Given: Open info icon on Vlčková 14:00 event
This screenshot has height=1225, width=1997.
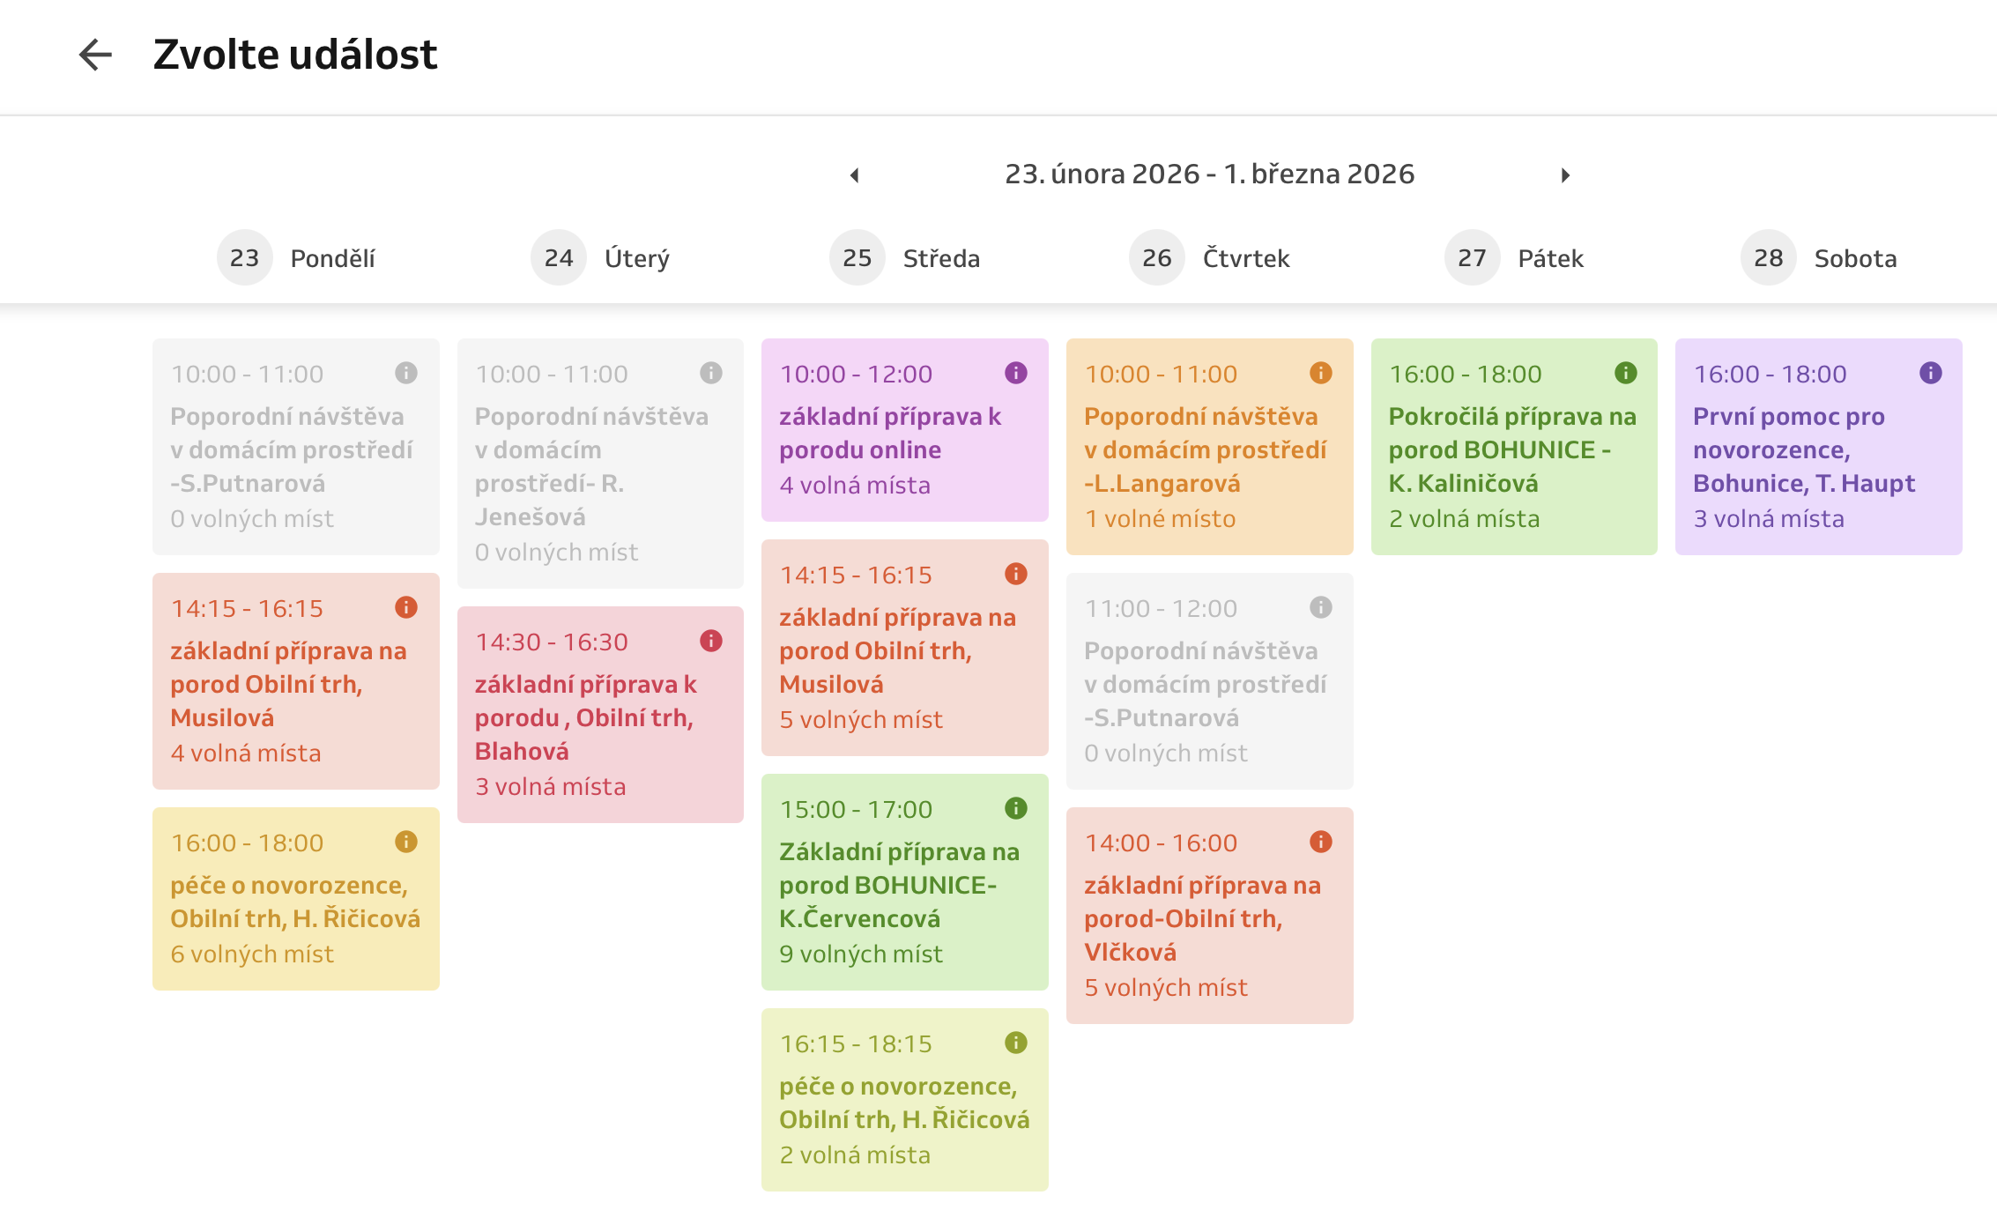Looking at the screenshot, I should (x=1320, y=842).
